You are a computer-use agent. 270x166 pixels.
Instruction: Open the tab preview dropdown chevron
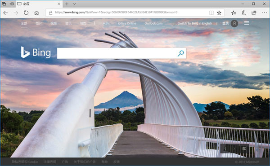74,4
